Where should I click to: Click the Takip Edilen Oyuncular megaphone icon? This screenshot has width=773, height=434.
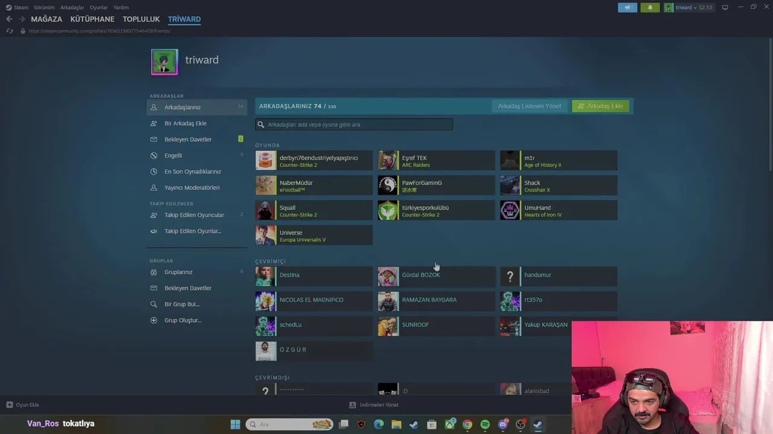(x=153, y=215)
